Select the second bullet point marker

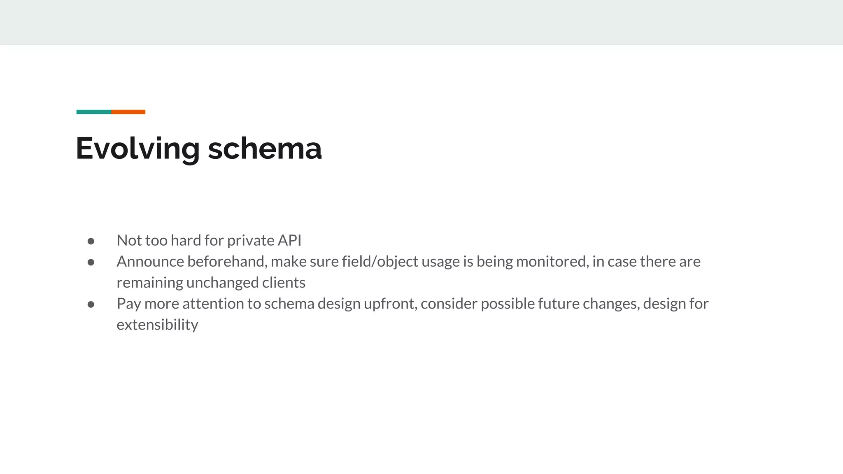[91, 262]
